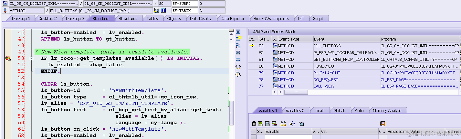Click the trash icon in Variables toolbar
The height and width of the screenshot is (139, 461).
click(254, 124)
